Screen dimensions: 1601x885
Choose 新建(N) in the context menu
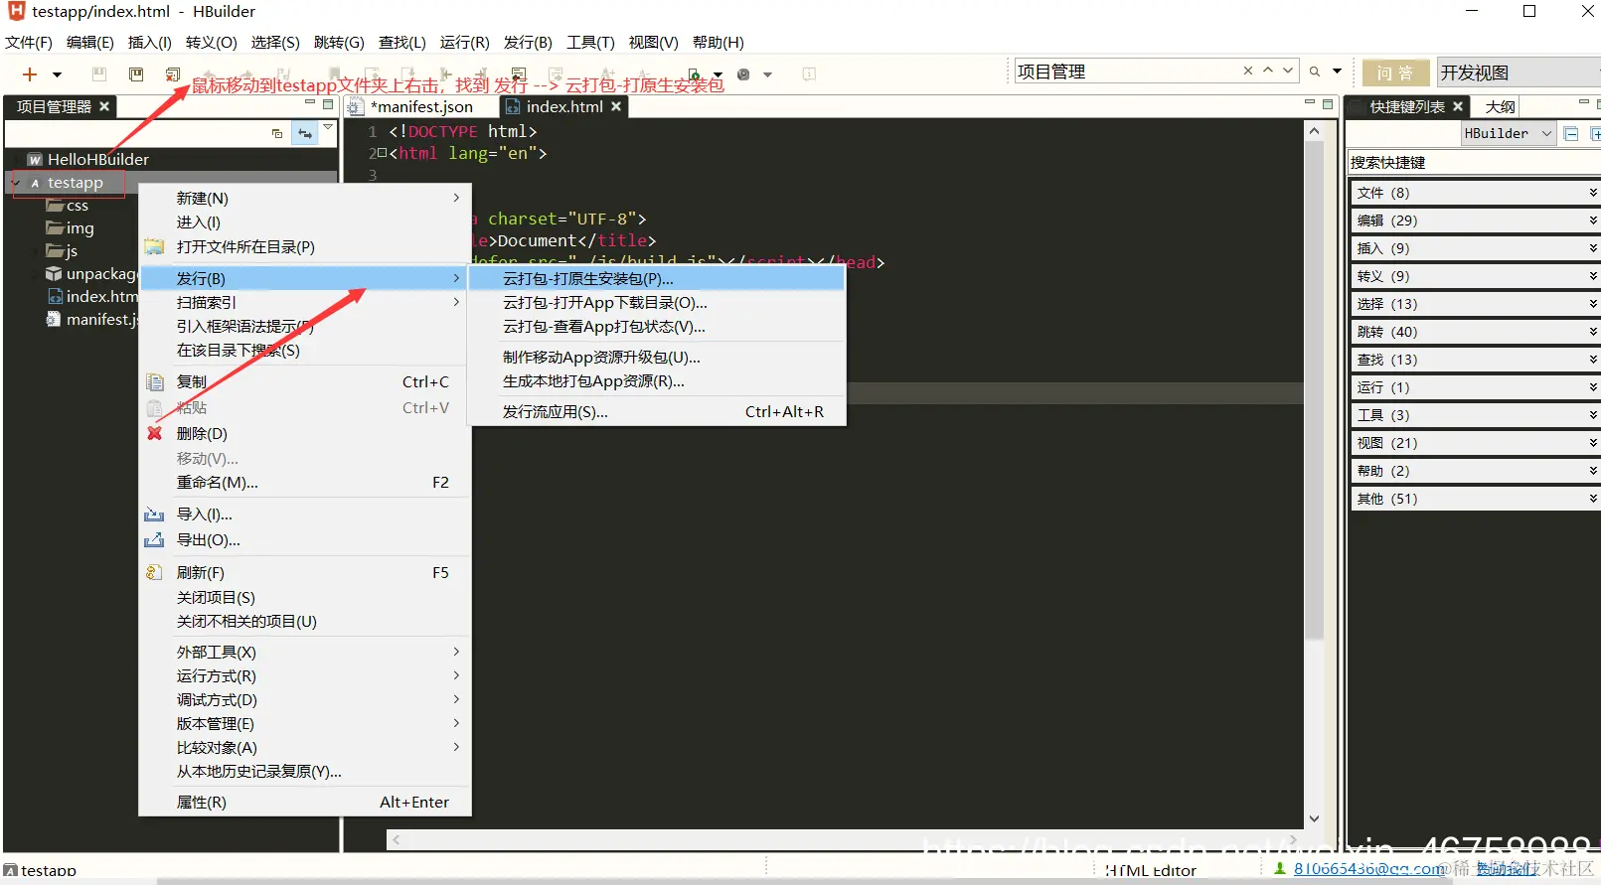click(304, 199)
